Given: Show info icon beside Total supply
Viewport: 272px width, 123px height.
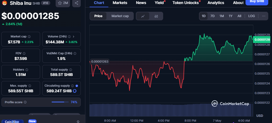Looking at the screenshot, I should point(71,70).
